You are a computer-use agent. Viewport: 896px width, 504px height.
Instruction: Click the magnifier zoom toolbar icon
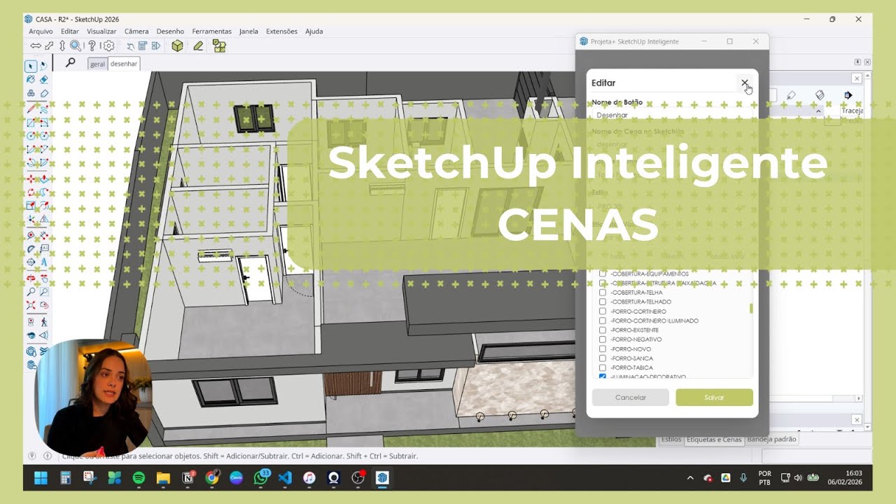(75, 46)
